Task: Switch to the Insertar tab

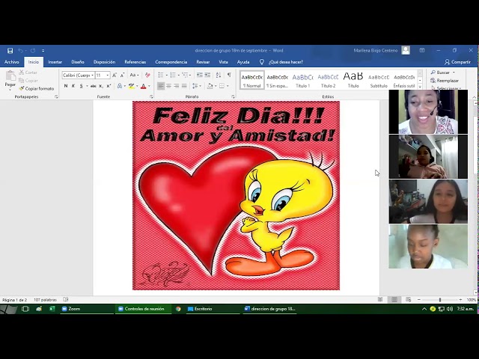Action: (x=55, y=62)
